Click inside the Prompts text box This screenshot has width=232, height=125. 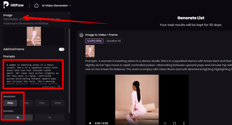[x=33, y=74]
